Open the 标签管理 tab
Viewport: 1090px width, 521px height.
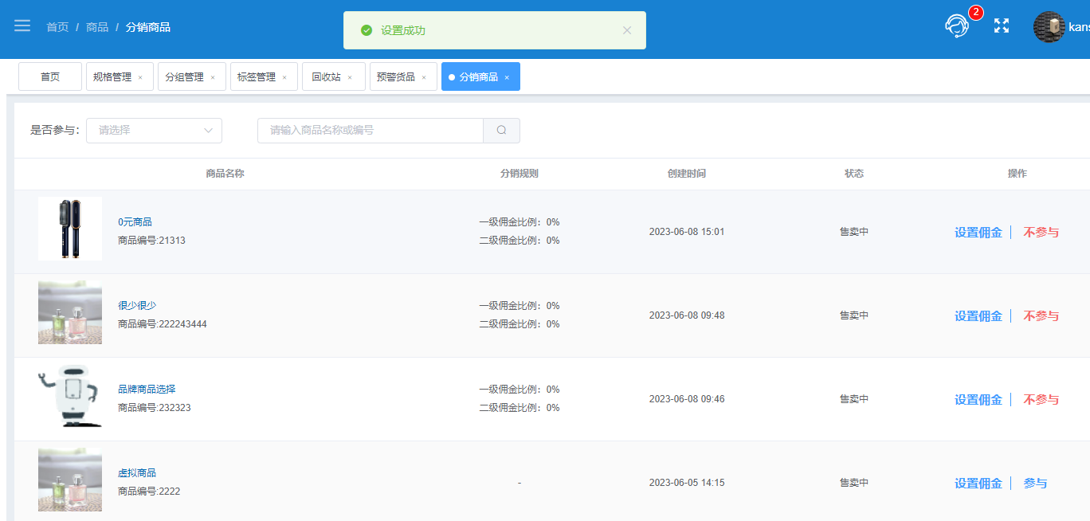click(x=264, y=76)
